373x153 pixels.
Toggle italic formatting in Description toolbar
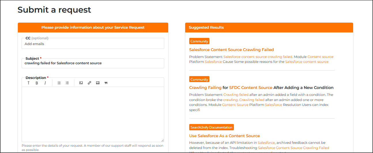[x=45, y=83]
